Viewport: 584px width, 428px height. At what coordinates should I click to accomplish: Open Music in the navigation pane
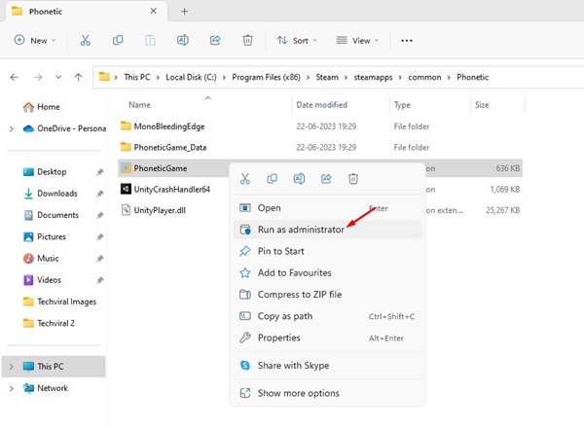48,259
